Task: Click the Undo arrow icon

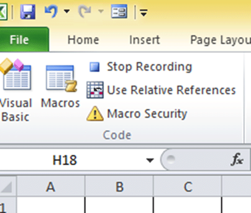Action: 51,11
